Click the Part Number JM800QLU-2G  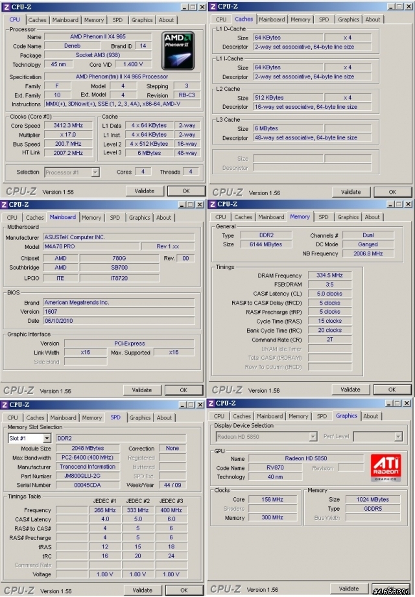[x=88, y=476]
